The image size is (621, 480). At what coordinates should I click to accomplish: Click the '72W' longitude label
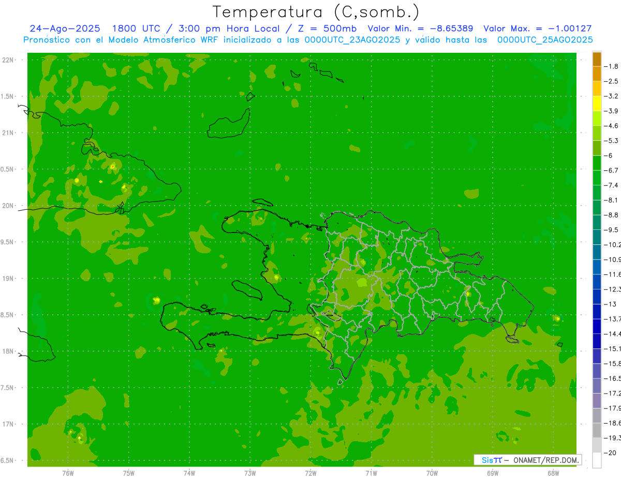(x=310, y=473)
